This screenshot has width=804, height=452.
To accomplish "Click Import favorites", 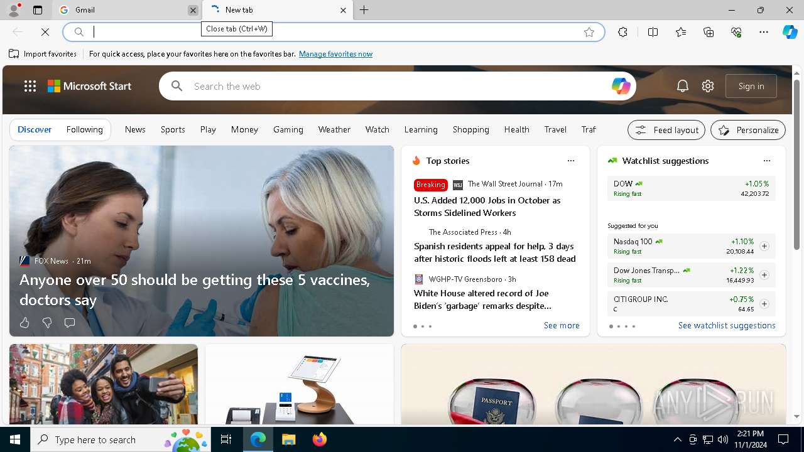I will [43, 54].
